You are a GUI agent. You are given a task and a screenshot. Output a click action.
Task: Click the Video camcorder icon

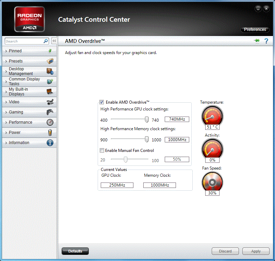point(50,102)
